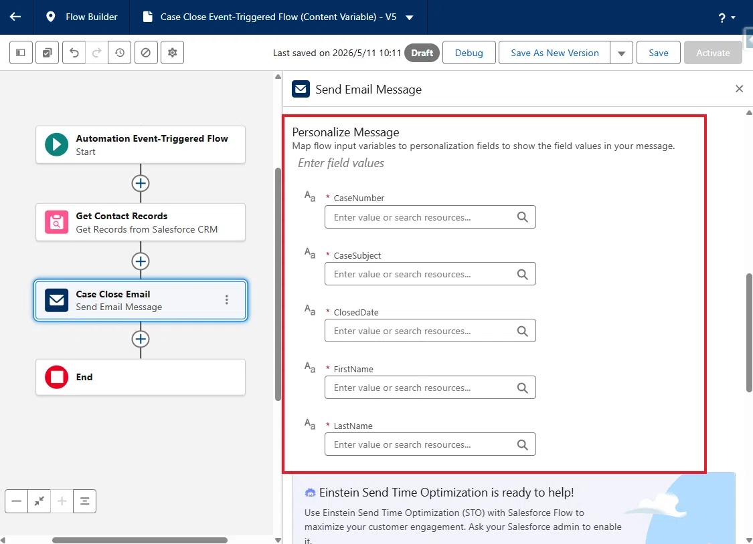Click the Draft status badge
753x544 pixels.
(422, 53)
